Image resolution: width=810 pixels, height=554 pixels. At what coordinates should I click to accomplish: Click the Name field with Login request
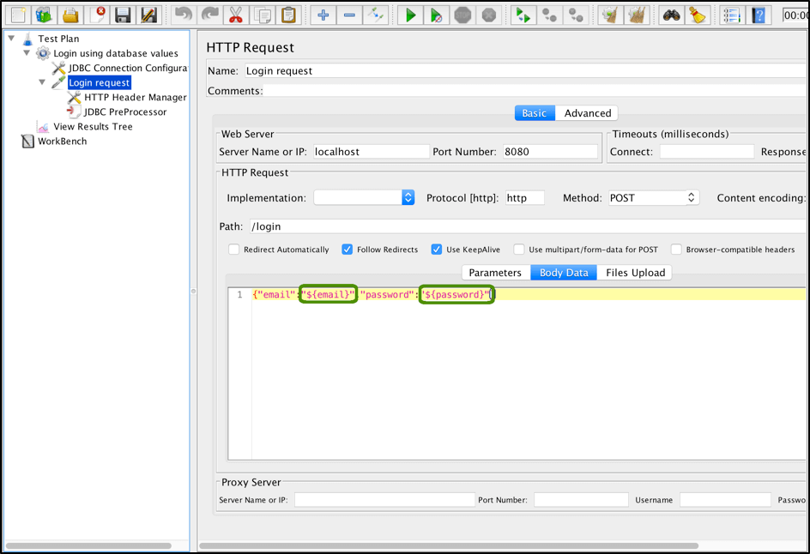tap(524, 70)
